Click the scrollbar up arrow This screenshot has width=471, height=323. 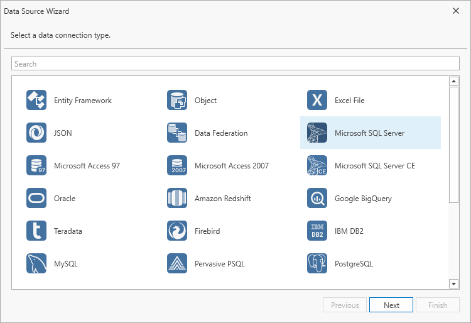click(x=453, y=81)
